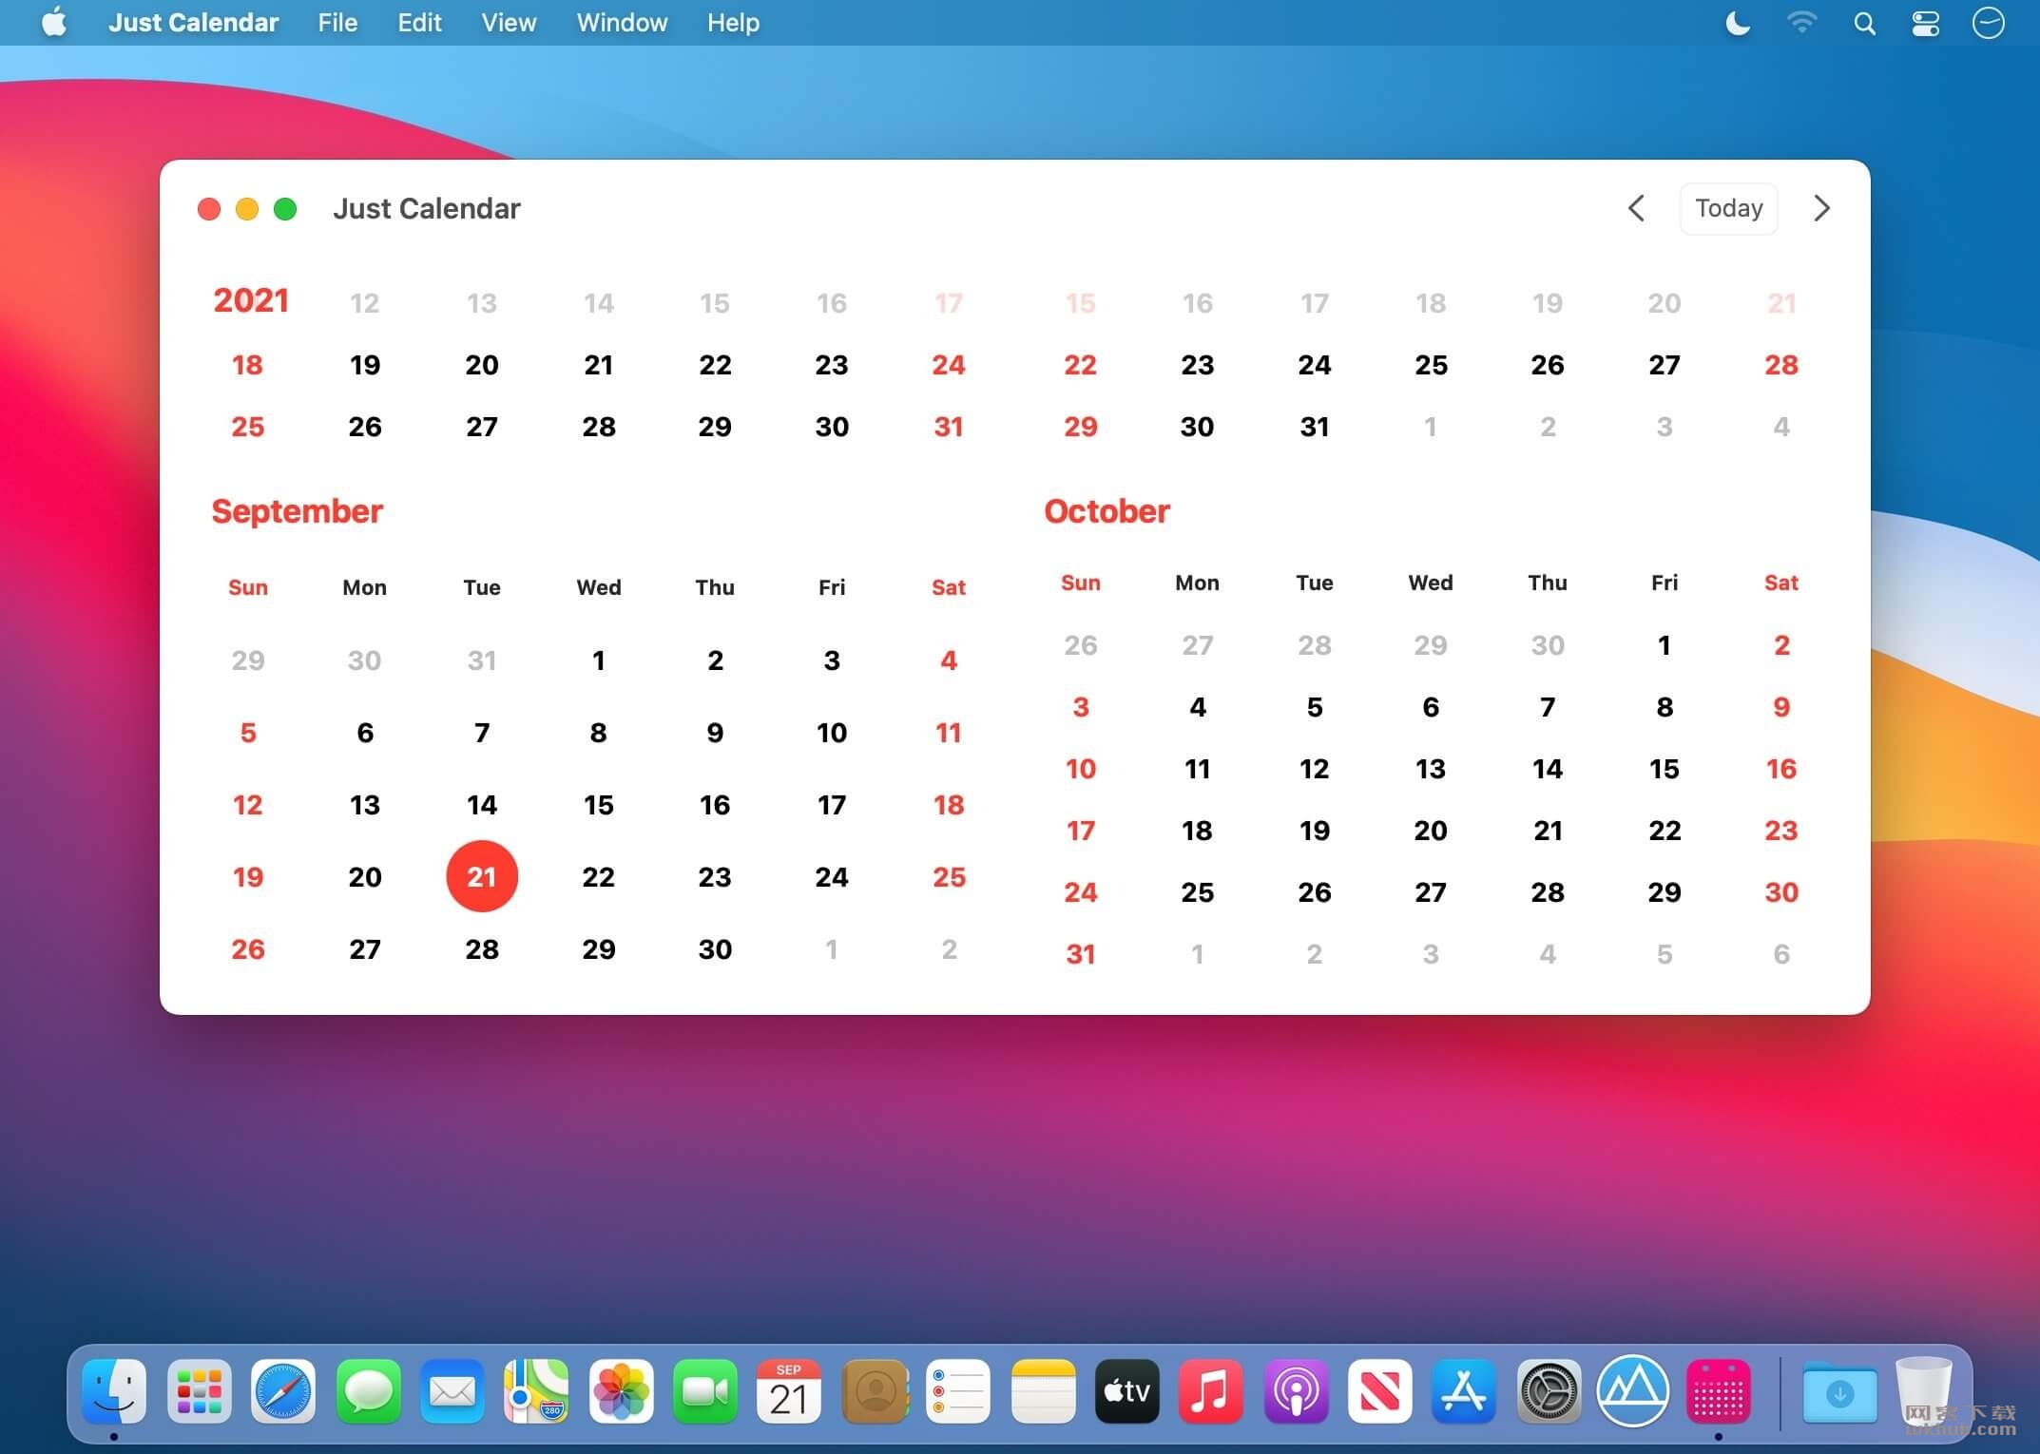Viewport: 2040px width, 1454px height.
Task: Open Wi-Fi status menu
Action: point(1801,23)
